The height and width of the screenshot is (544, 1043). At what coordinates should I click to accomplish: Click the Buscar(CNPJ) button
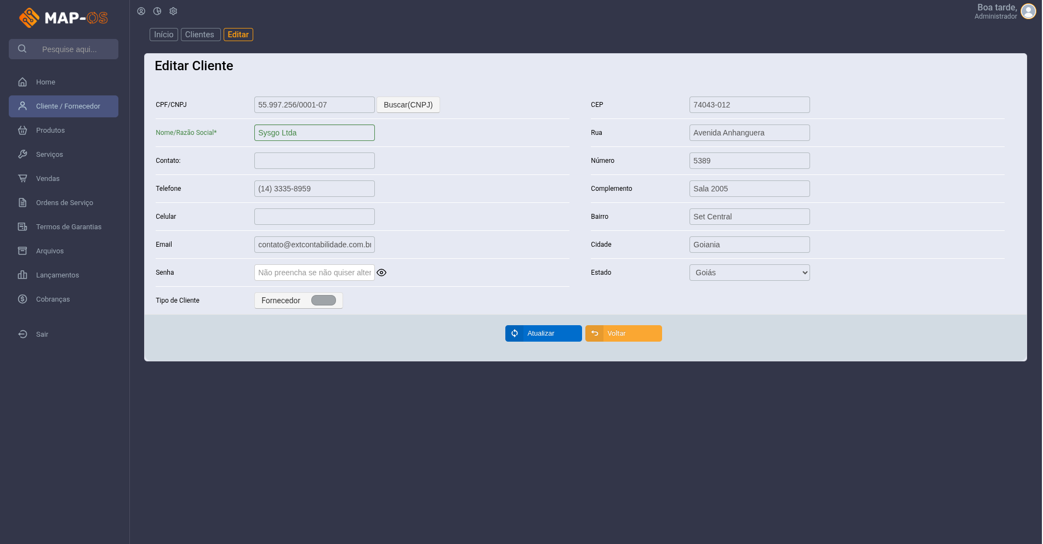point(408,105)
